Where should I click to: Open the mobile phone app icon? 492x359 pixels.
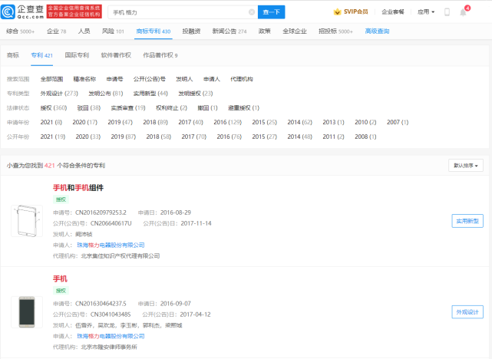(x=447, y=12)
